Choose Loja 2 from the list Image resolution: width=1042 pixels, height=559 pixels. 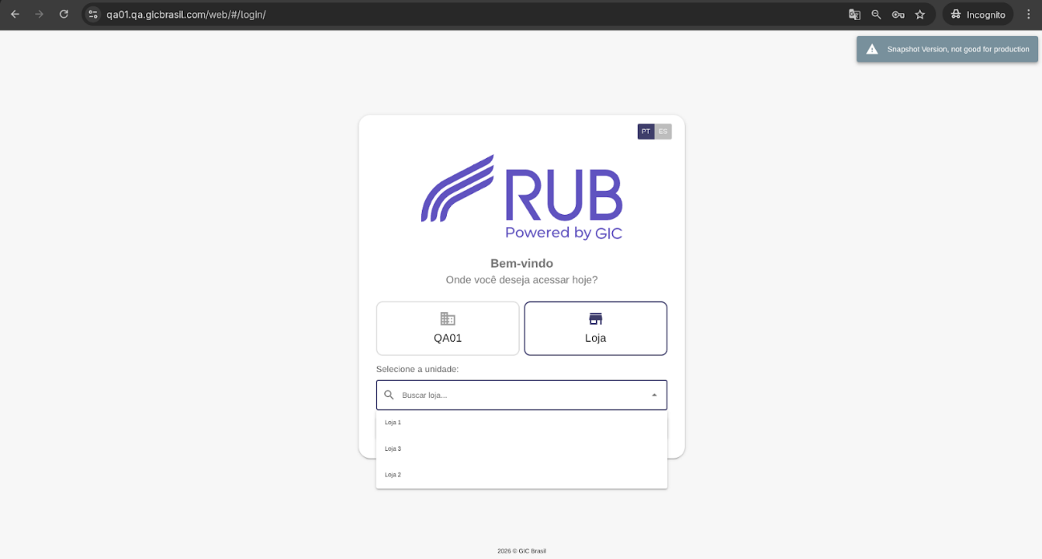click(x=521, y=475)
